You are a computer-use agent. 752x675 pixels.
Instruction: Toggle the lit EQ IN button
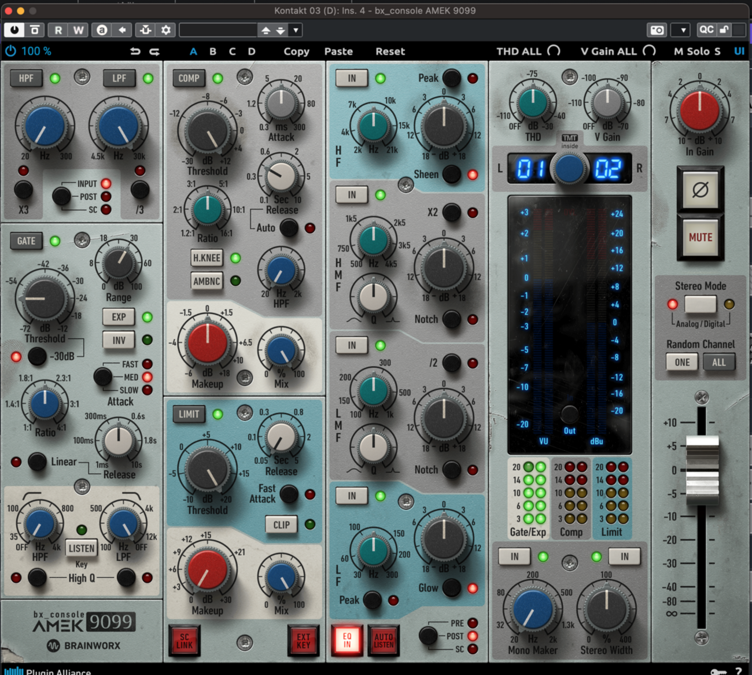[347, 640]
